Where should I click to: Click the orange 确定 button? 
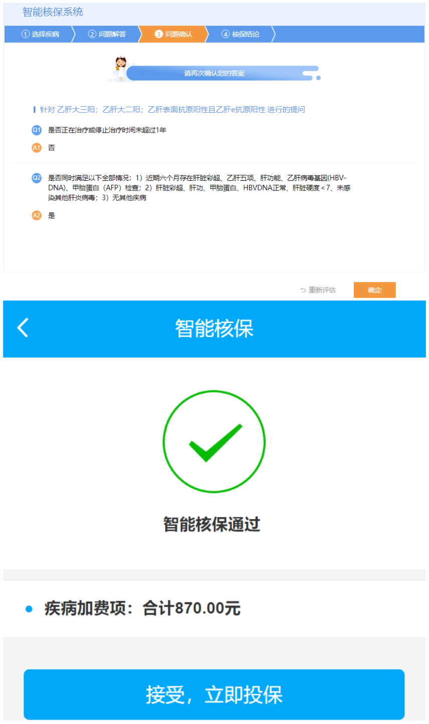pyautogui.click(x=375, y=290)
